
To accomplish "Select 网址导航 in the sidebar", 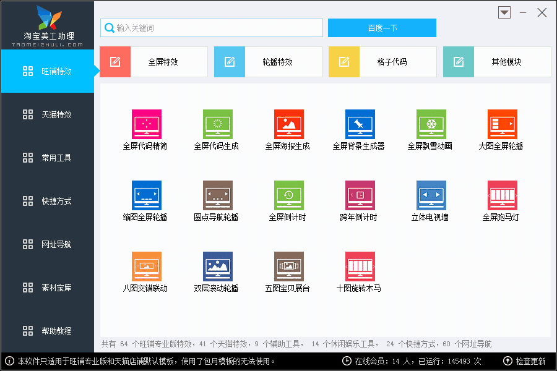I will pyautogui.click(x=48, y=244).
